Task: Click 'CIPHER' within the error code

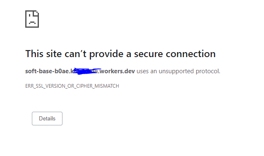Action: 84,86
